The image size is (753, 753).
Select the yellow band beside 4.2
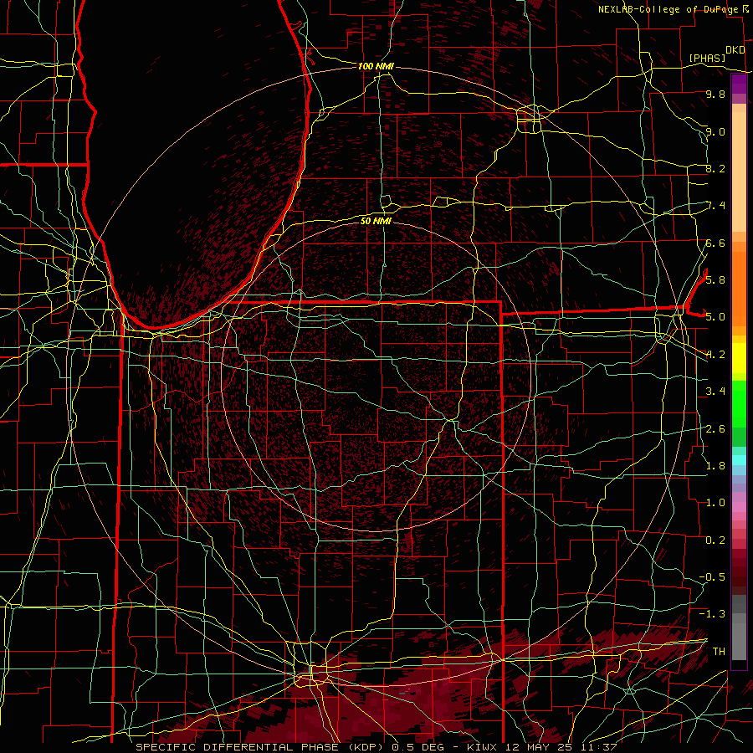[x=739, y=358]
